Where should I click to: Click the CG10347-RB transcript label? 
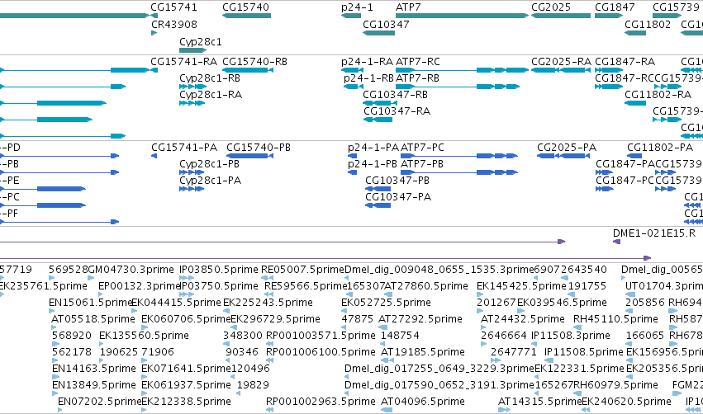[x=396, y=95]
